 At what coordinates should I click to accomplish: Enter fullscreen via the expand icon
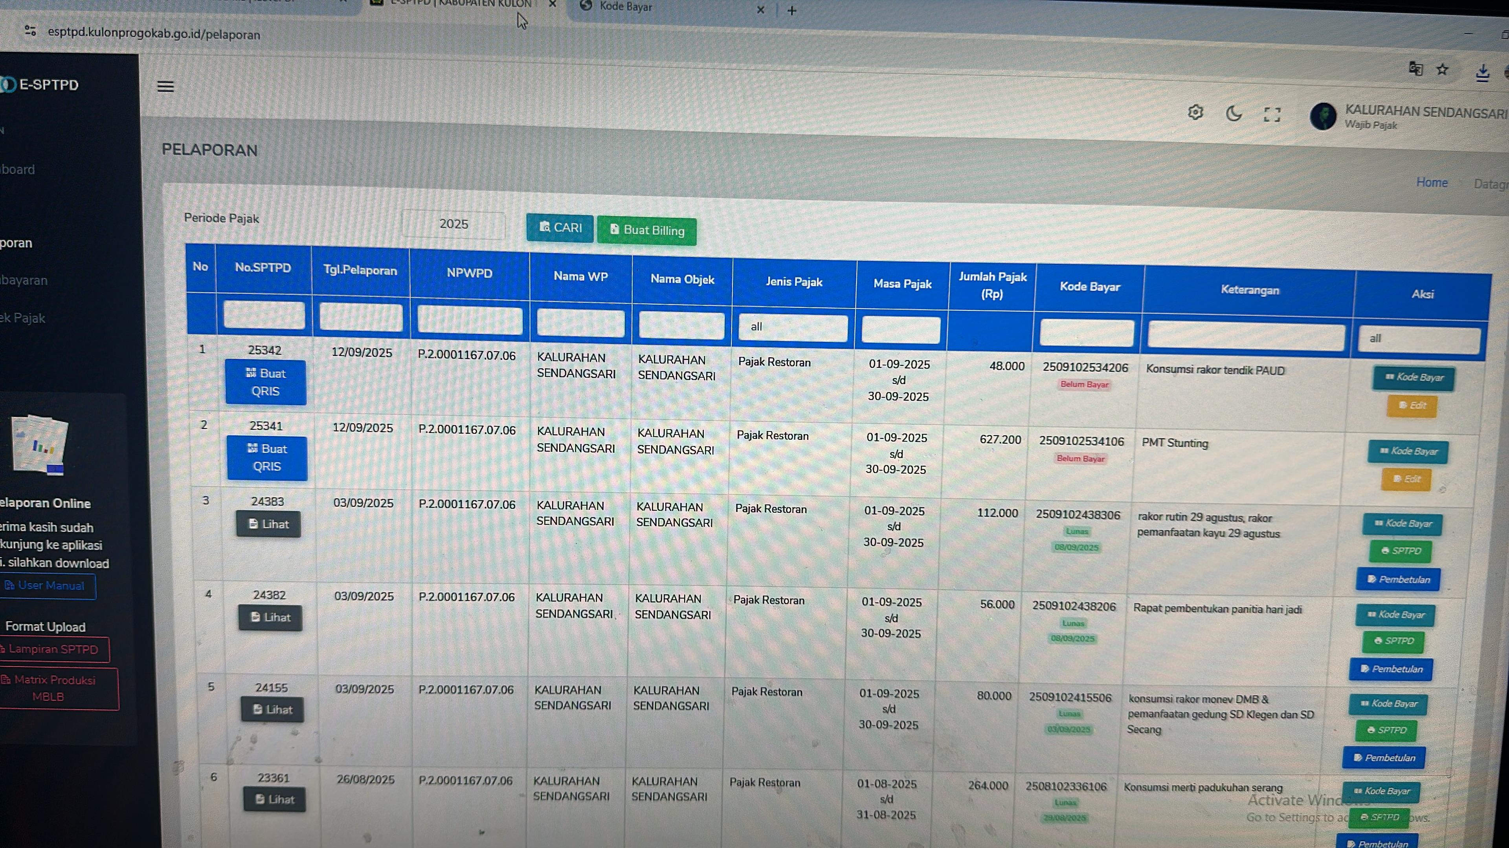(x=1272, y=114)
